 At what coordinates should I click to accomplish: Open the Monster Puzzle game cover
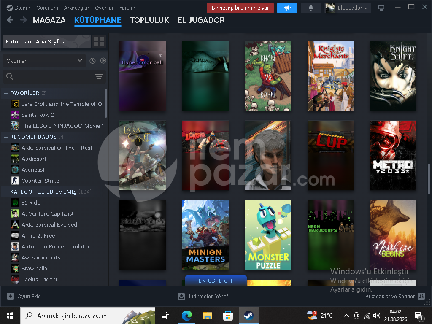(x=268, y=235)
